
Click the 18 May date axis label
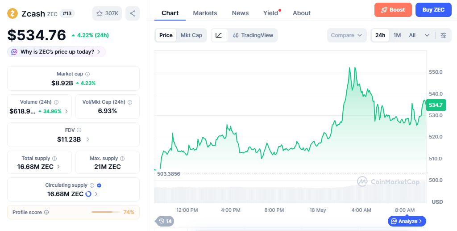point(317,210)
